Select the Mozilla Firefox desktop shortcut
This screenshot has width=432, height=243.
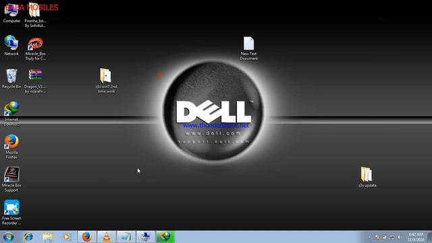11,146
